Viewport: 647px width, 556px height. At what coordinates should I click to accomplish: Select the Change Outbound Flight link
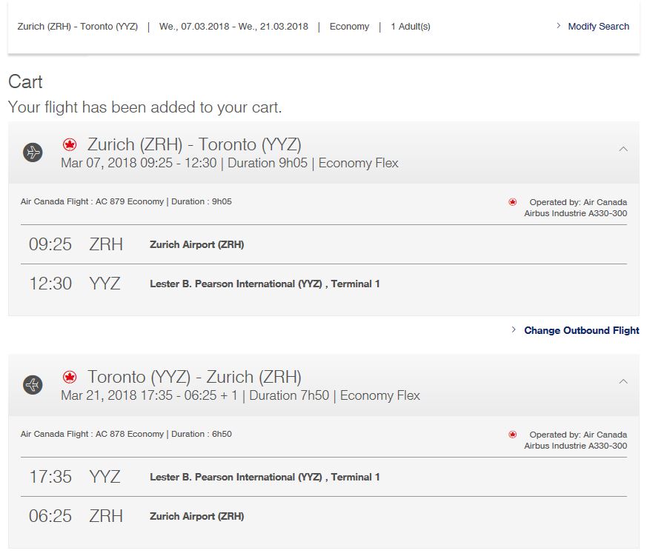tap(581, 330)
